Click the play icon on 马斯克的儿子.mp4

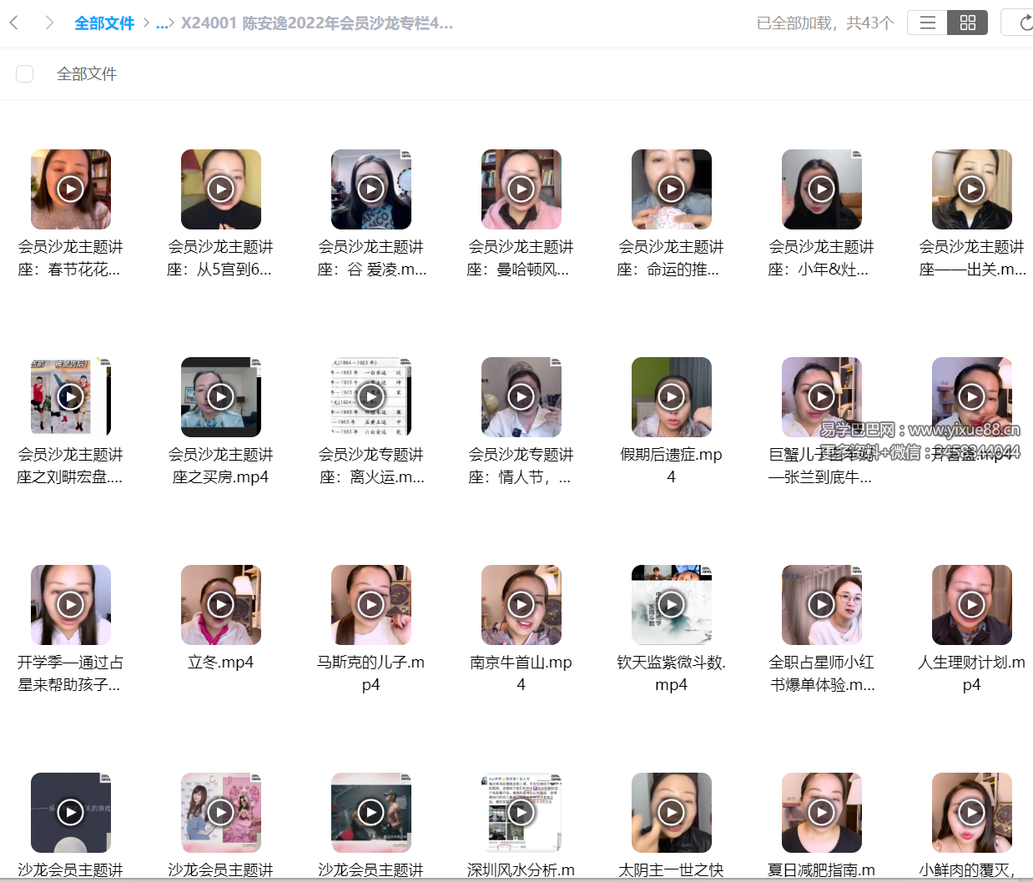click(x=370, y=604)
